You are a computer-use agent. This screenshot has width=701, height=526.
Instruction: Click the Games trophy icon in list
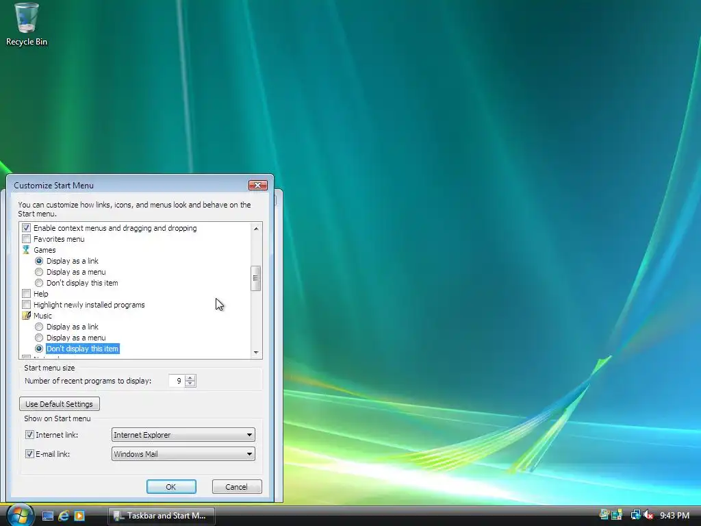point(27,249)
